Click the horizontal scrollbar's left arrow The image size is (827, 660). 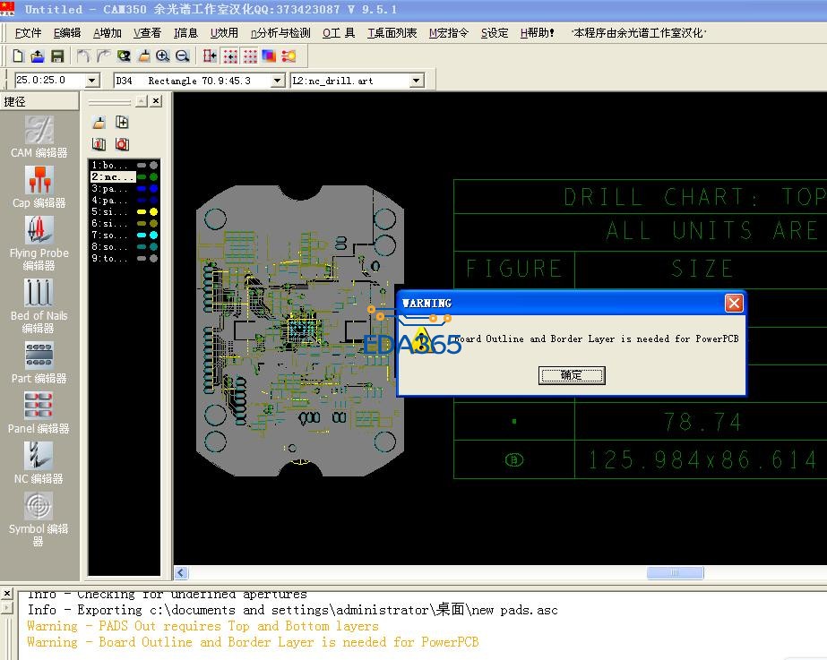pyautogui.click(x=181, y=572)
